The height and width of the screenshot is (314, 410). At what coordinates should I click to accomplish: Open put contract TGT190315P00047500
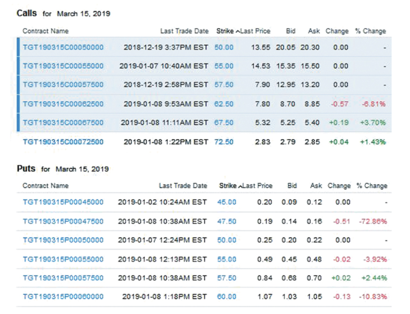(x=63, y=221)
